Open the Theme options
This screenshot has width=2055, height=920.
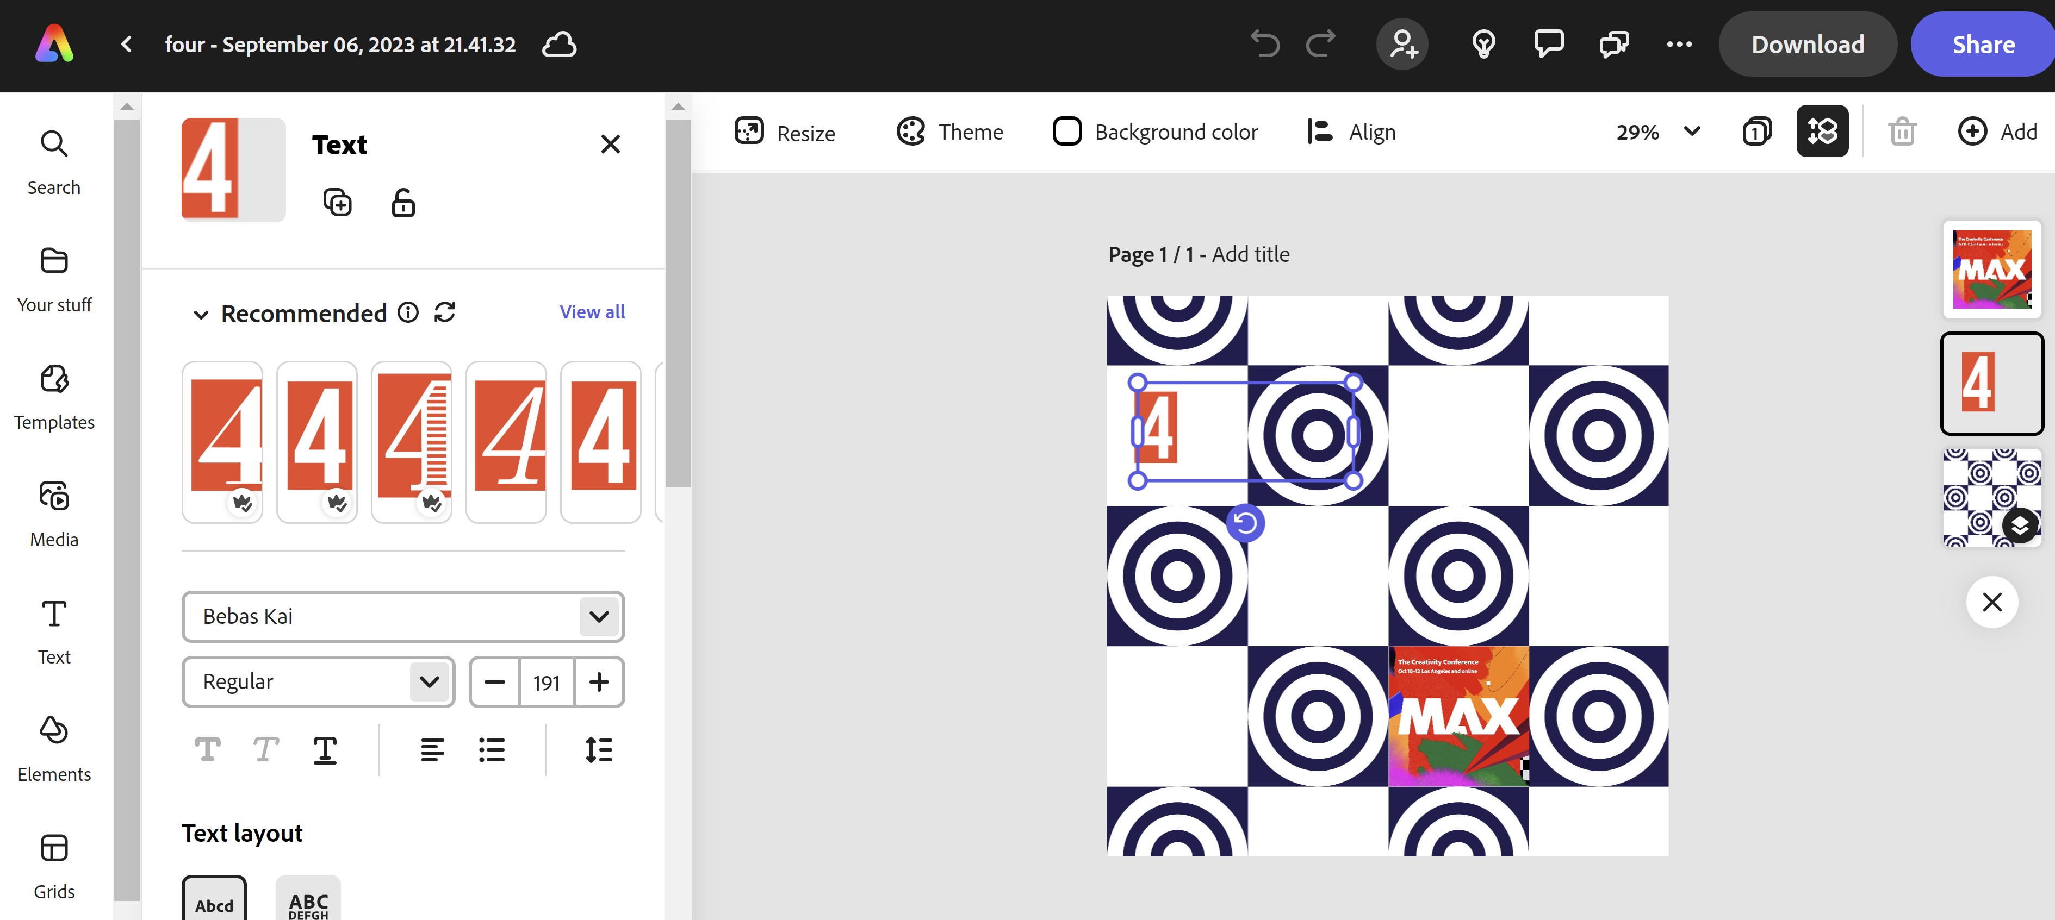[x=949, y=132]
